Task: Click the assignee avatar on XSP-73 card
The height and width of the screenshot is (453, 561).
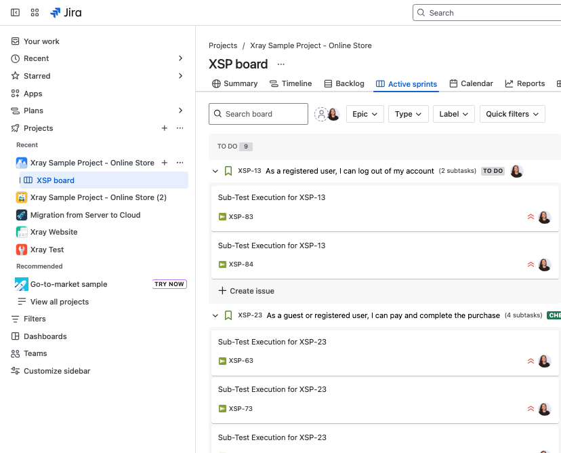Action: [545, 409]
